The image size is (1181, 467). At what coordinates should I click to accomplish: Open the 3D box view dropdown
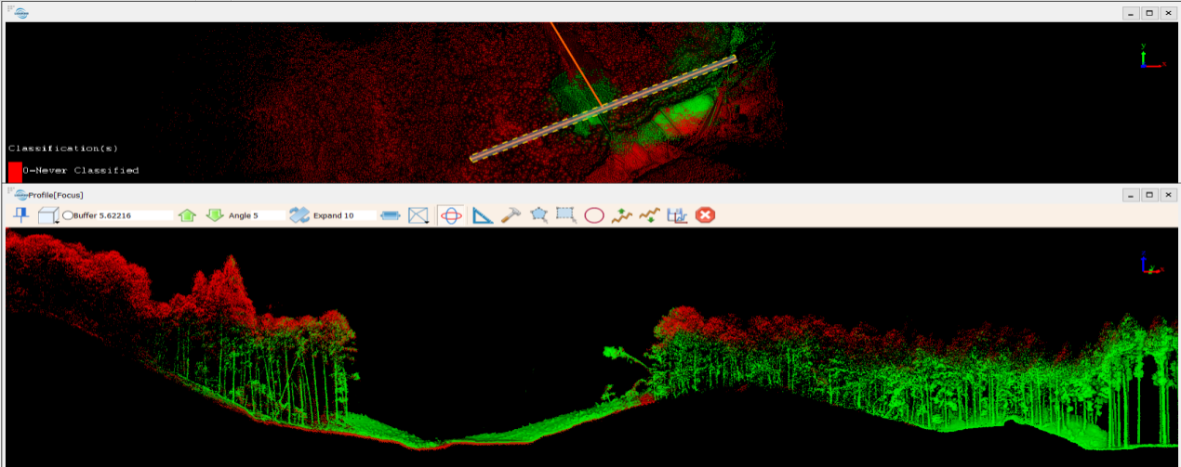48,215
